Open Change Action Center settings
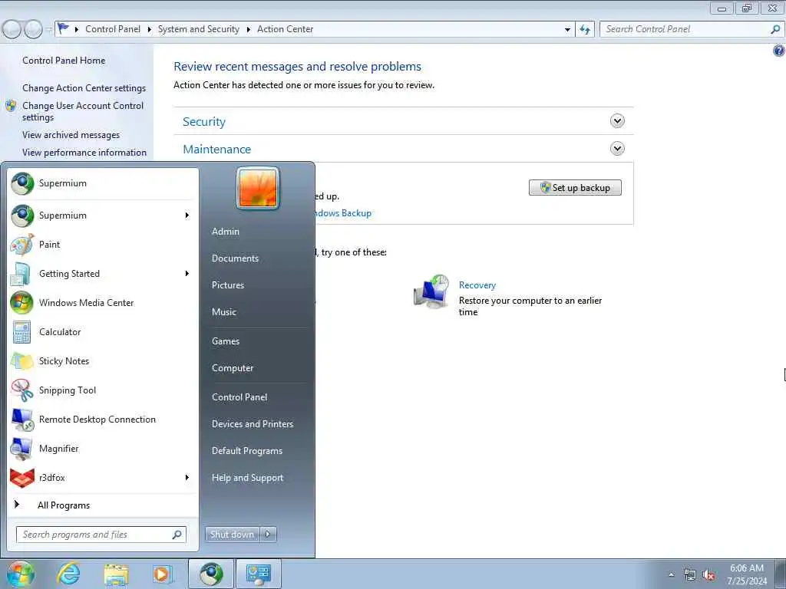 pos(84,88)
